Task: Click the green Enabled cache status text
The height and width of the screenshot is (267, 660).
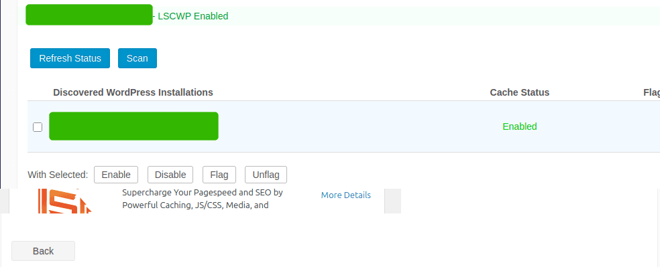Action: coord(520,126)
